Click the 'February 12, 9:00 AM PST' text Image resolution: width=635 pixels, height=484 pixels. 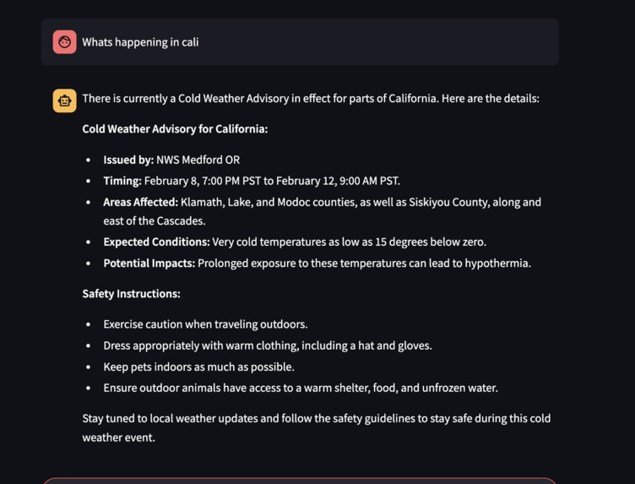coord(338,181)
